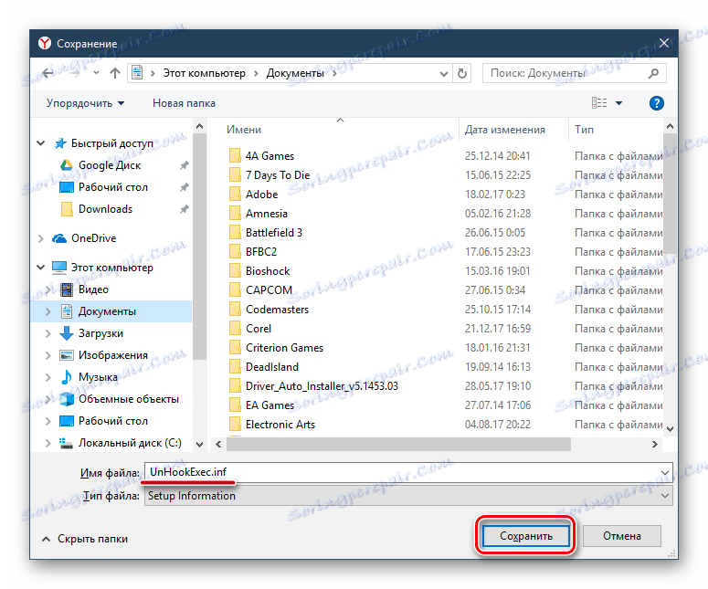
Task: Select the Amnesia folder
Action: [267, 214]
